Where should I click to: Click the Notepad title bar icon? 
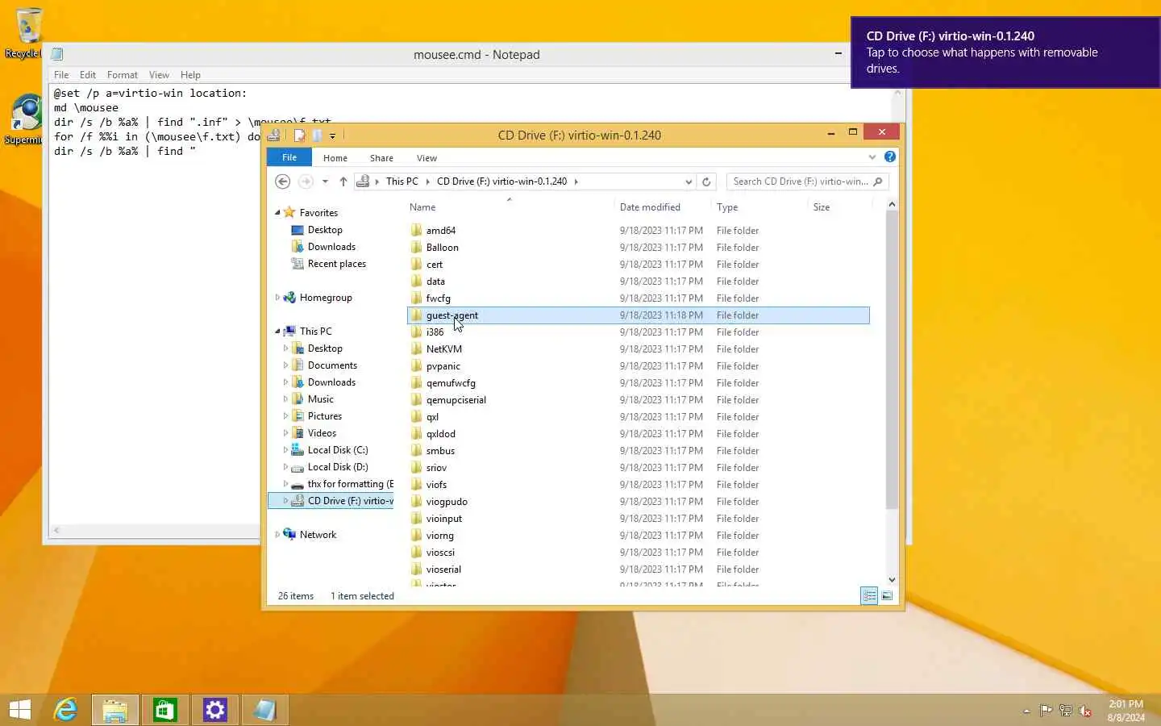coord(57,54)
